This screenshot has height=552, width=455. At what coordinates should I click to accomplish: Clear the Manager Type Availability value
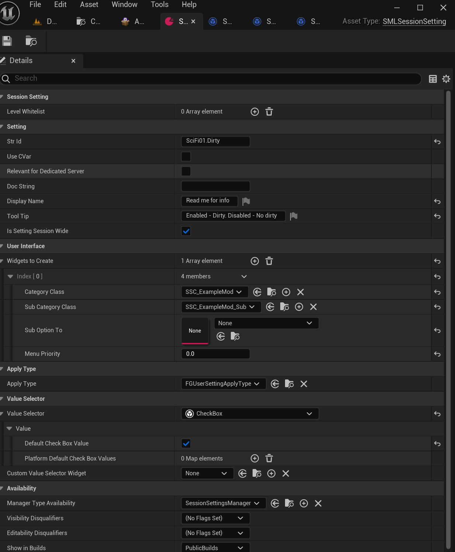[x=318, y=503]
